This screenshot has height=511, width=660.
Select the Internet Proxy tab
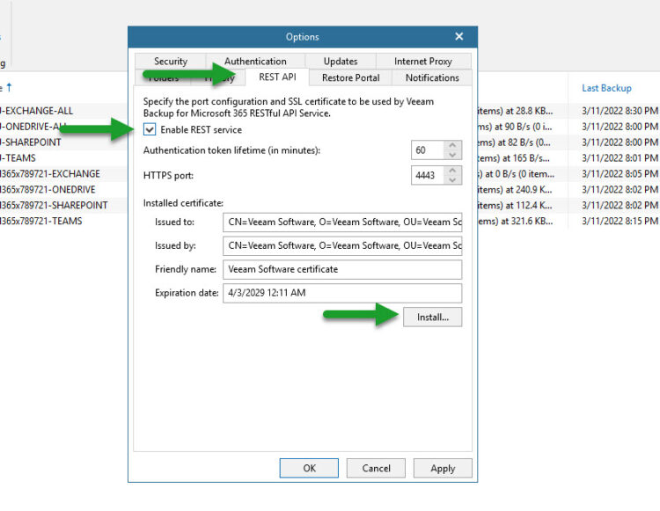[x=423, y=61]
